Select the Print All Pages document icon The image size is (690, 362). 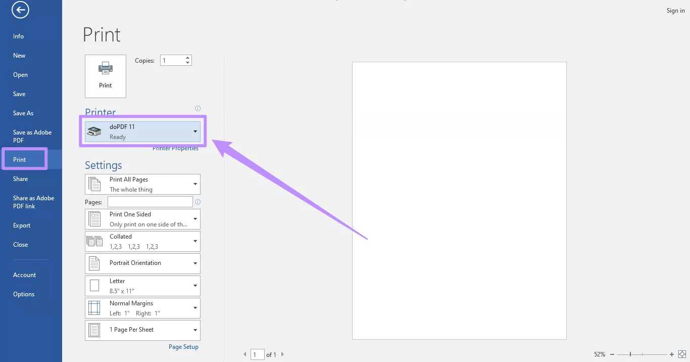[x=94, y=184]
